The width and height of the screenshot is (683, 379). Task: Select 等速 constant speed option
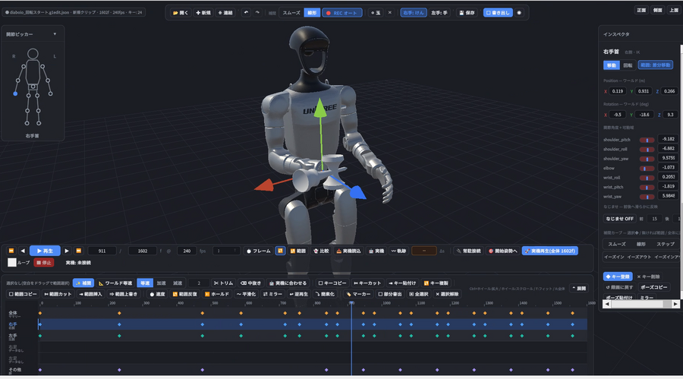pyautogui.click(x=145, y=283)
